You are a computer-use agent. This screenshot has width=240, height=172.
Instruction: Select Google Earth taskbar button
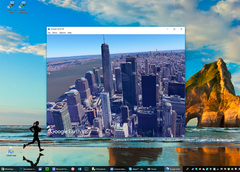tap(173, 169)
